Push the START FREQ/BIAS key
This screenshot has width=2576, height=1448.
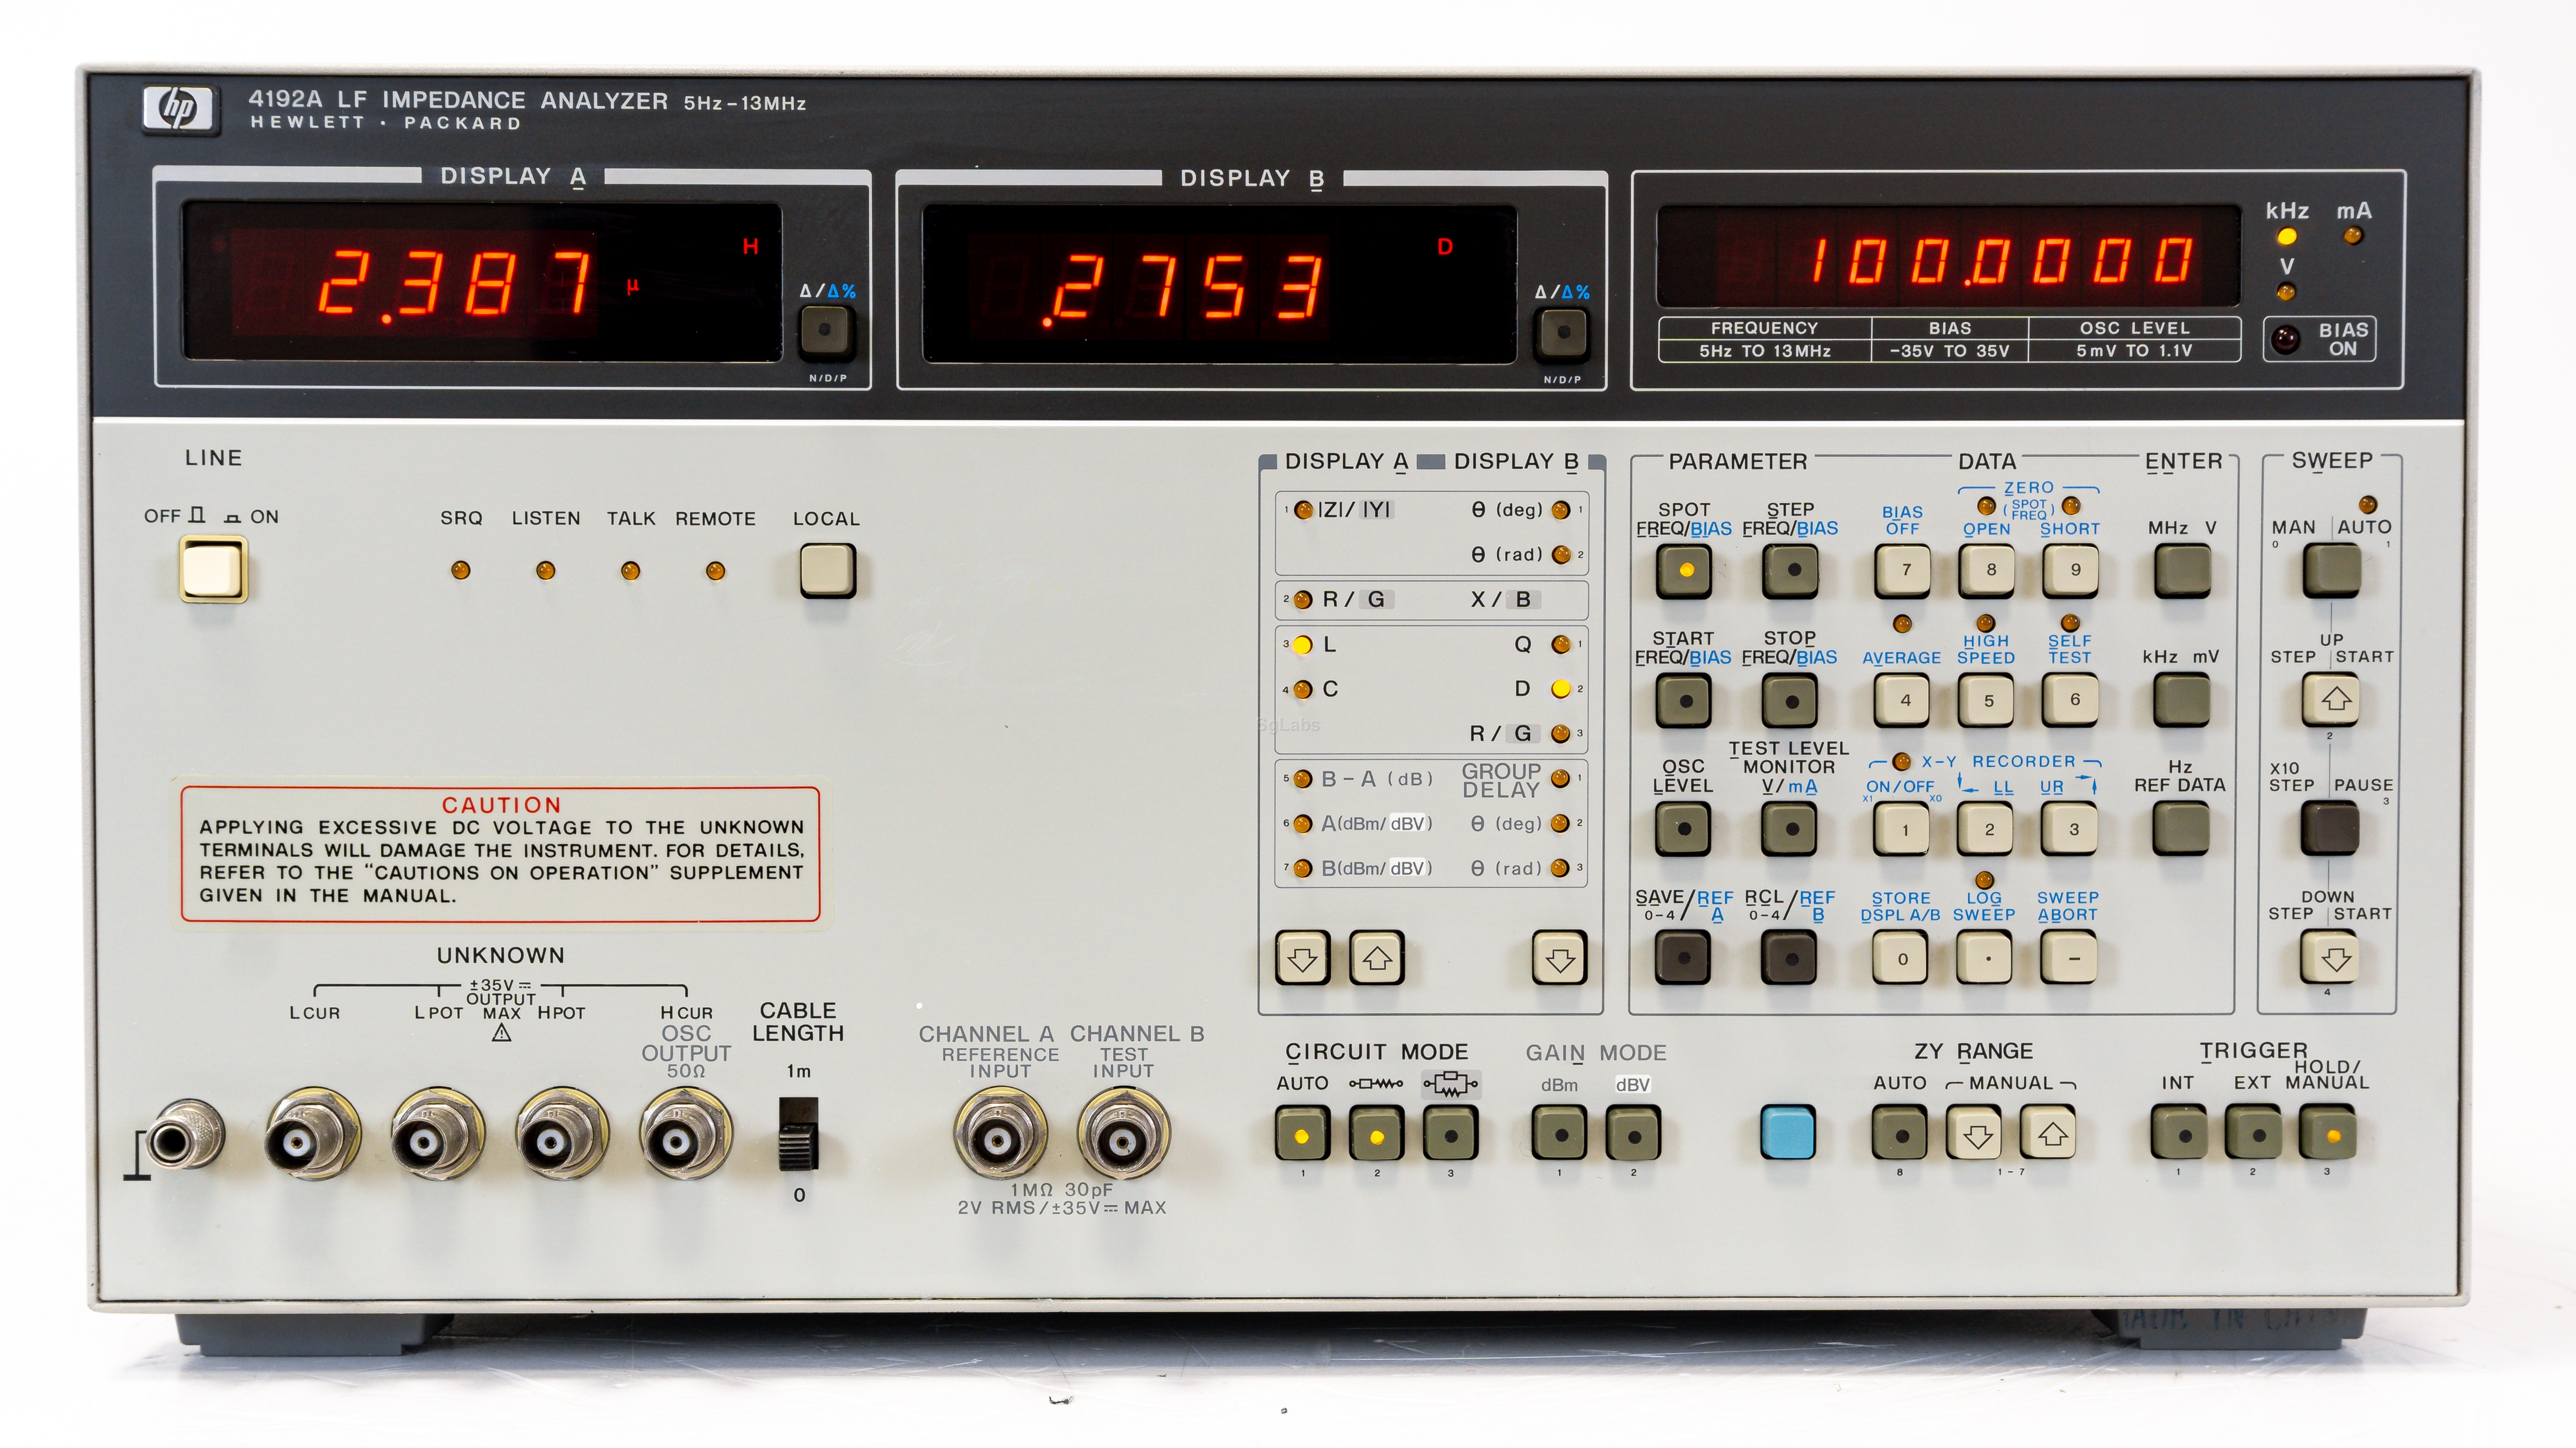[x=1684, y=700]
